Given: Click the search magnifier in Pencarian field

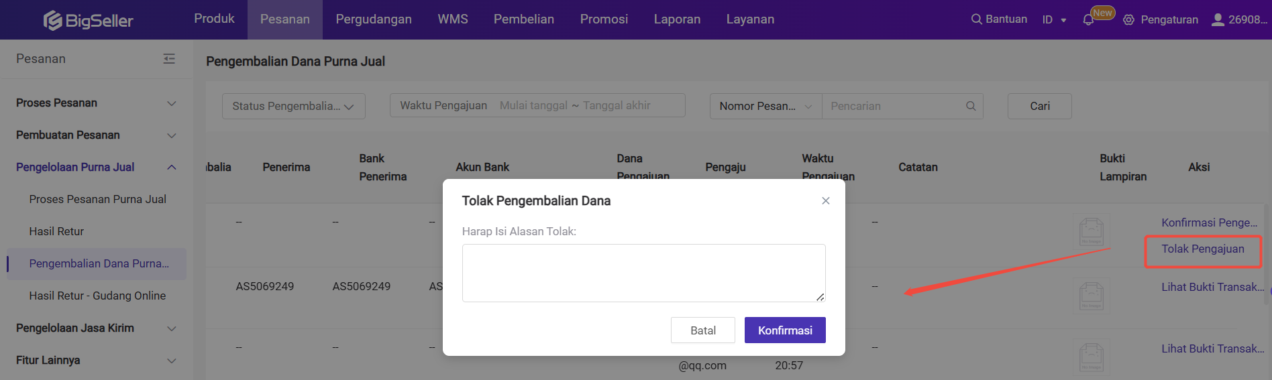Looking at the screenshot, I should [970, 106].
